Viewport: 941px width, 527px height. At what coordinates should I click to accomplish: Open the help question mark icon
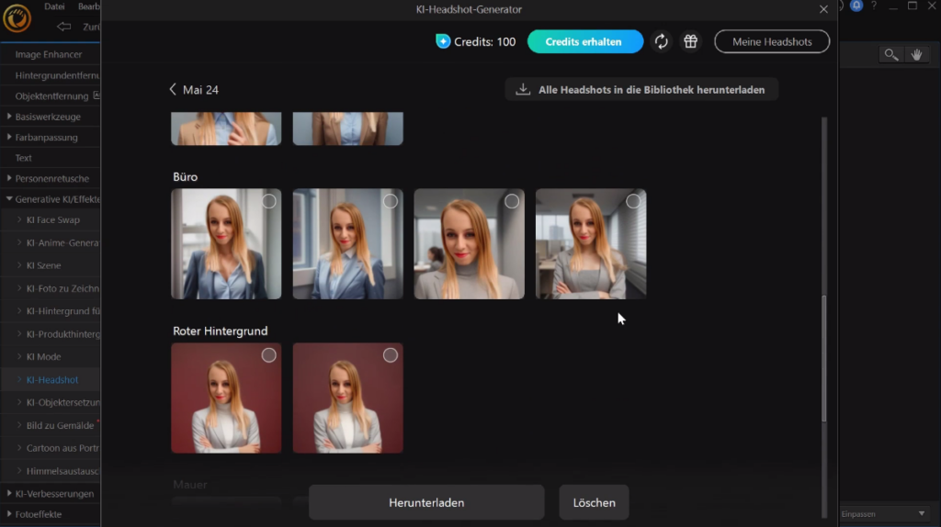click(874, 6)
